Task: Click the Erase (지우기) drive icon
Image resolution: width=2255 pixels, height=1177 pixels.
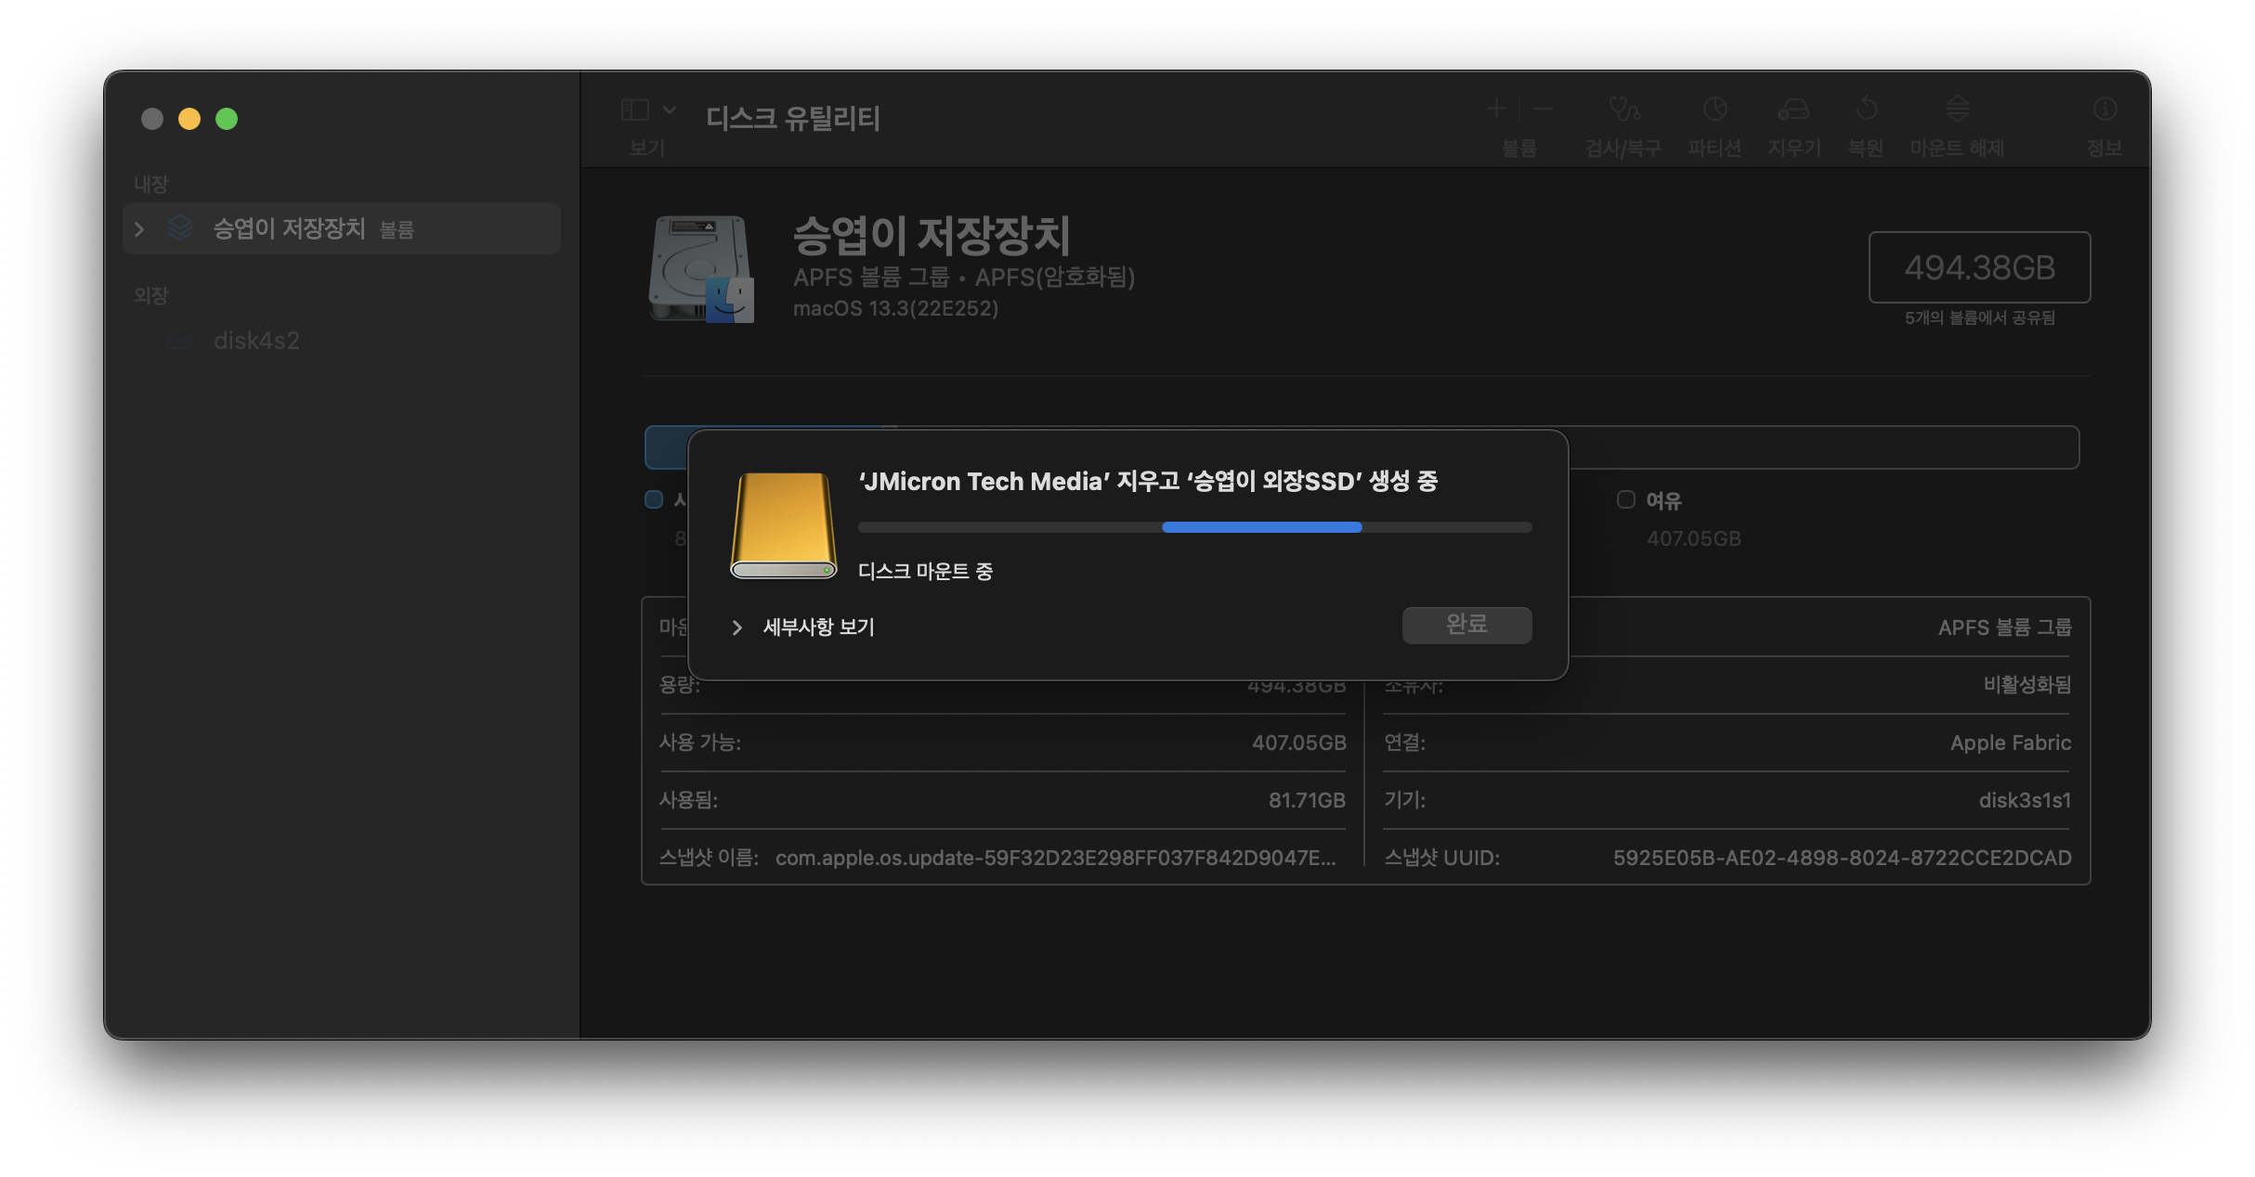Action: point(1793,110)
